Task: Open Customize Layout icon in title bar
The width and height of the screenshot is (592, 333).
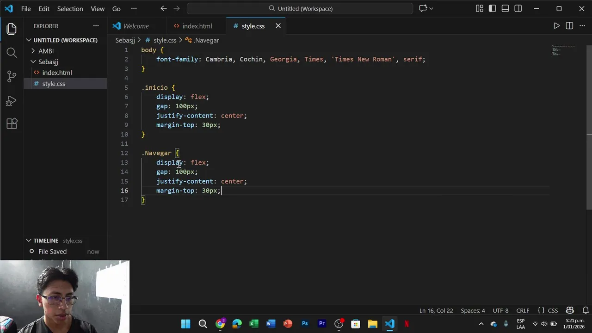Action: [x=480, y=8]
